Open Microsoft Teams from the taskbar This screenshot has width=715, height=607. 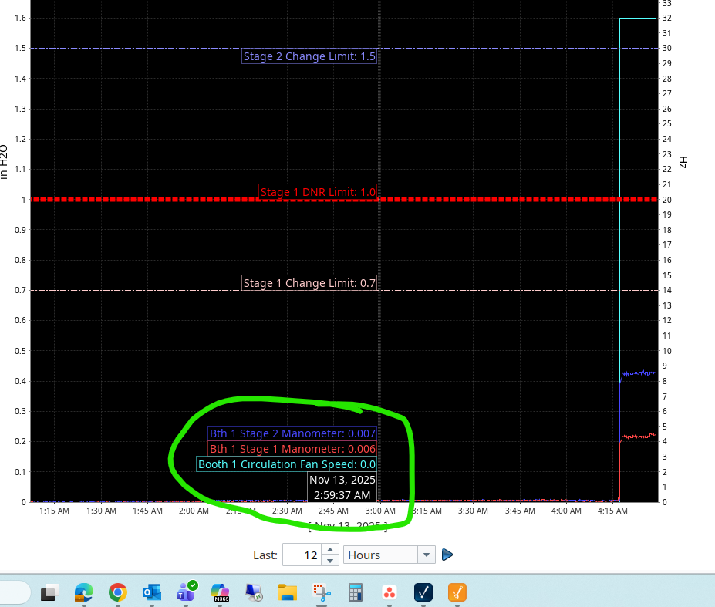pyautogui.click(x=186, y=592)
